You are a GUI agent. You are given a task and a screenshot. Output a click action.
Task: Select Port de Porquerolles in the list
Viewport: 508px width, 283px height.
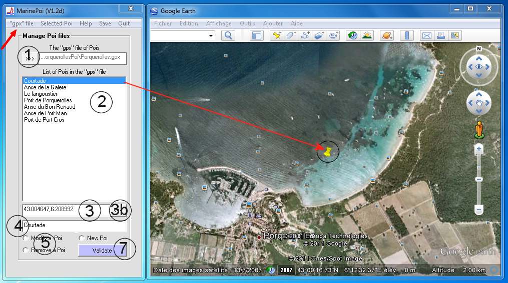(74, 100)
